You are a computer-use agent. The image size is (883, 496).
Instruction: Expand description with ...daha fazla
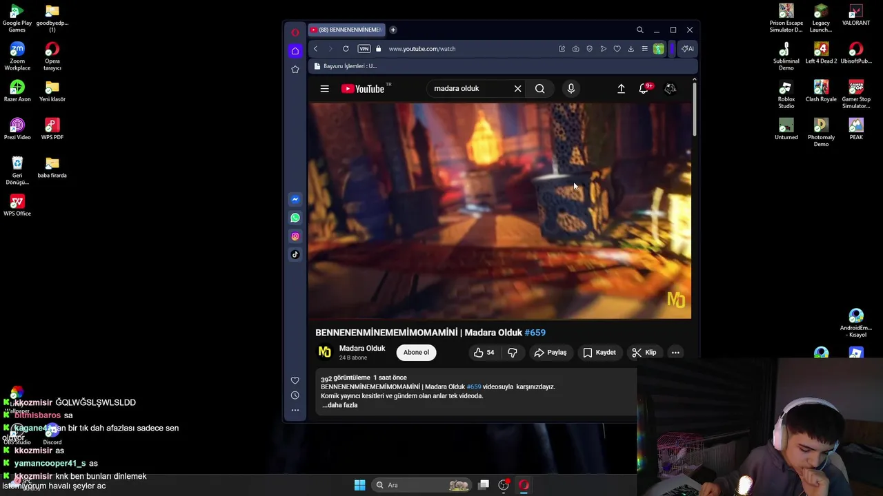[340, 405]
